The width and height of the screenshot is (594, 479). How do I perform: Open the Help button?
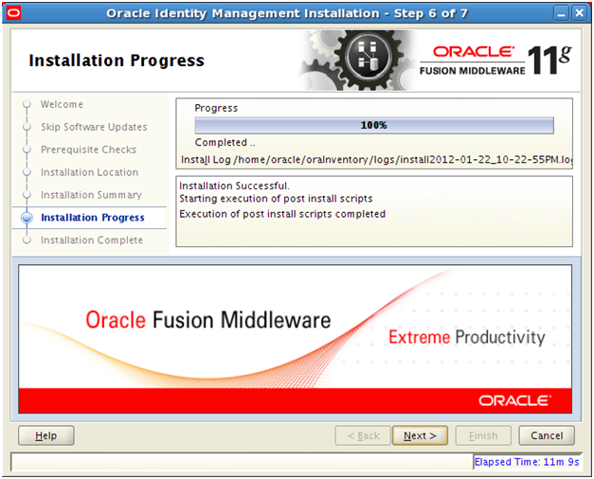pyautogui.click(x=46, y=435)
